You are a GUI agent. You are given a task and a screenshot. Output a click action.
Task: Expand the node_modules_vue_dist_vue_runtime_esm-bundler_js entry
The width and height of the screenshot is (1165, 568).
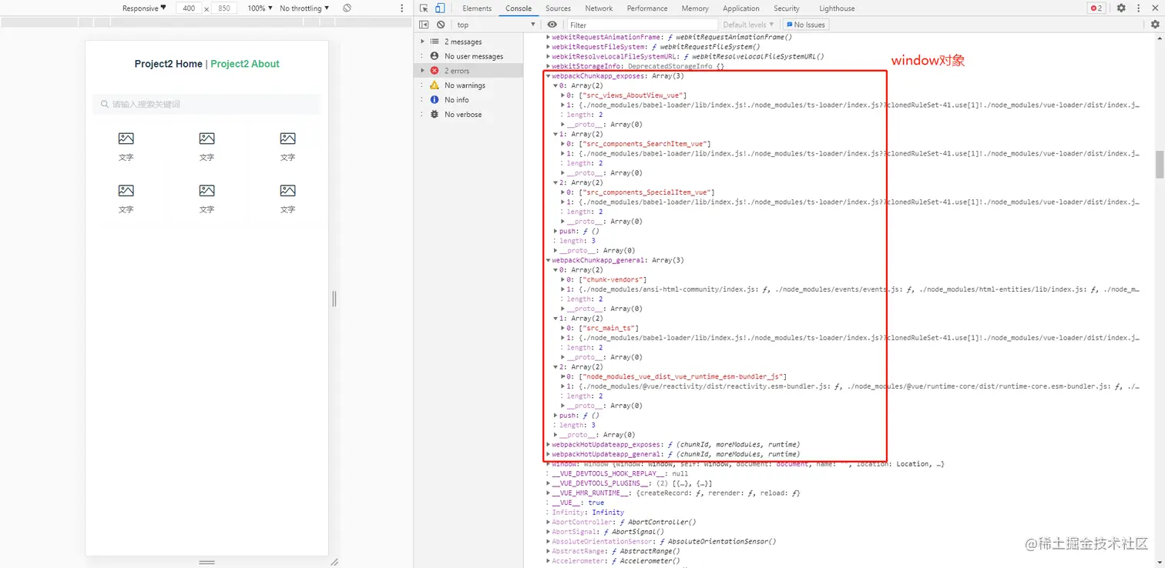563,376
